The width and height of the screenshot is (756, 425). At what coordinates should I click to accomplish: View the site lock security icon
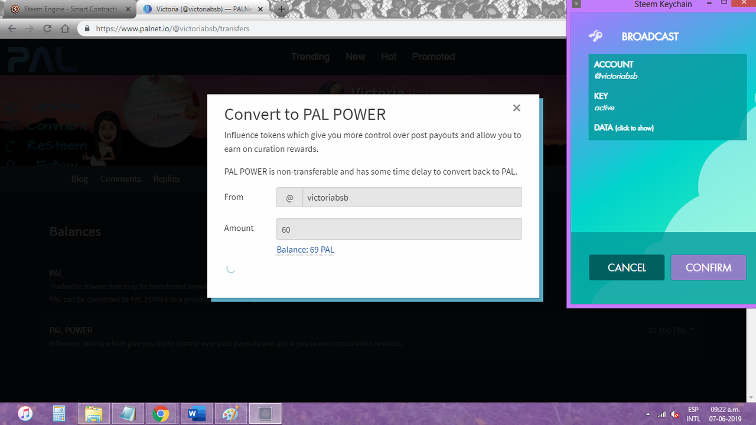(87, 28)
